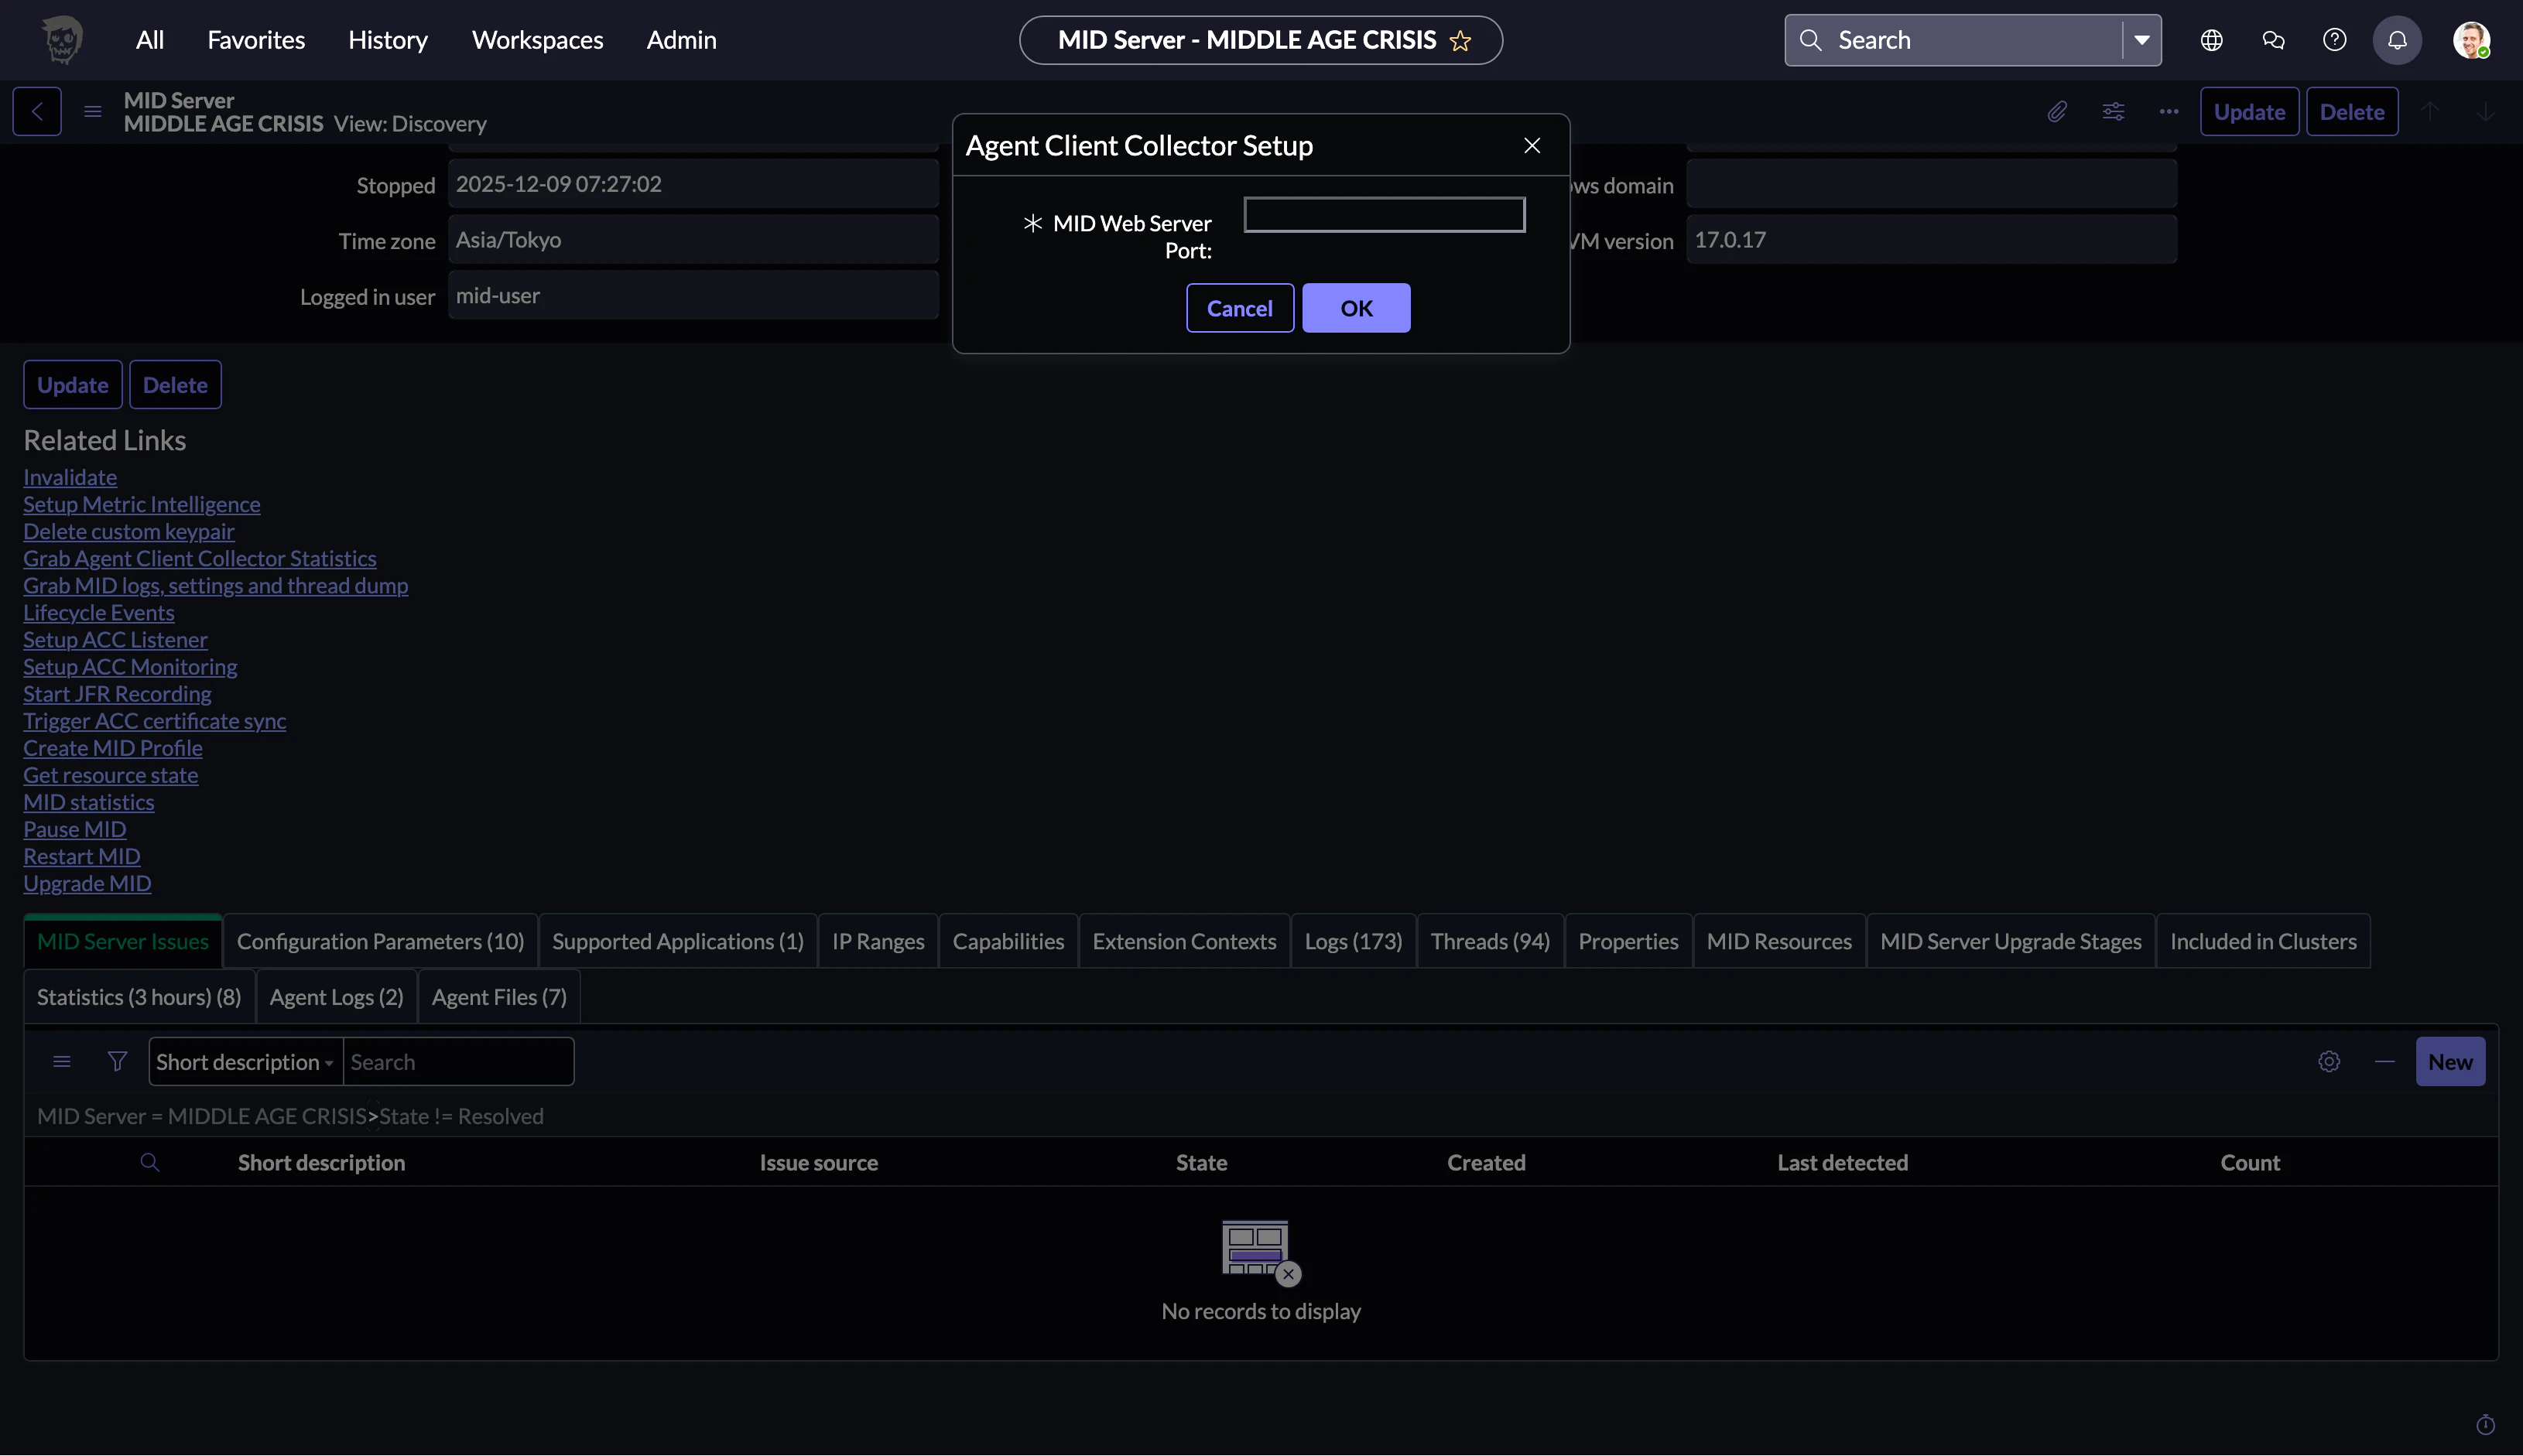
Task: Open the list personalize gear icon
Action: (x=2329, y=1061)
